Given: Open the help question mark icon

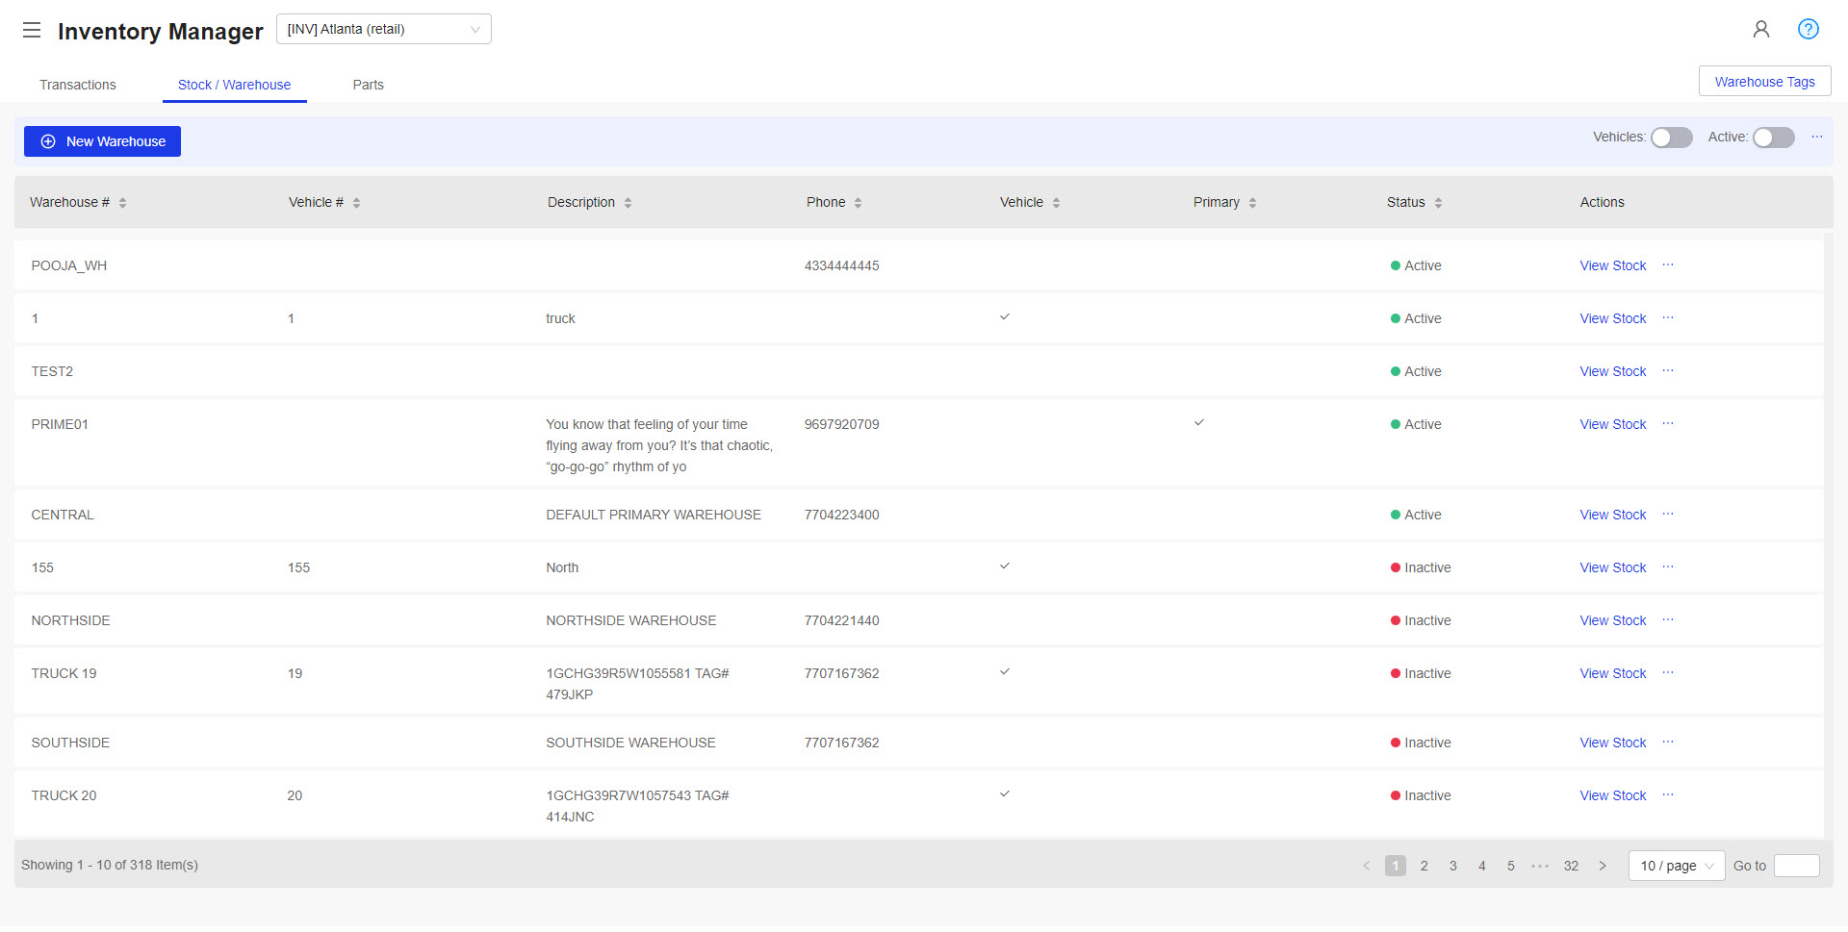Looking at the screenshot, I should (x=1809, y=29).
